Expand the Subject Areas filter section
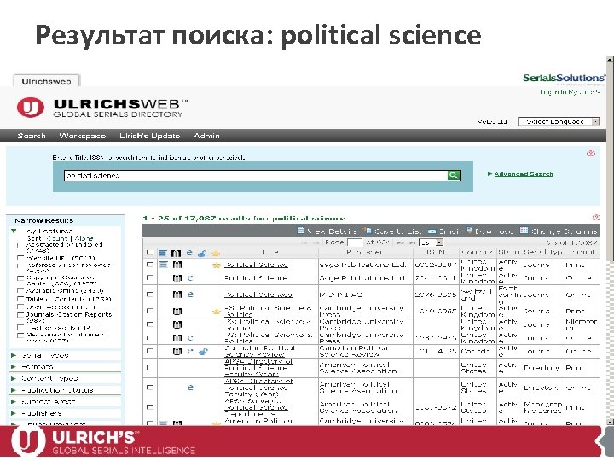The image size is (614, 461). point(14,402)
